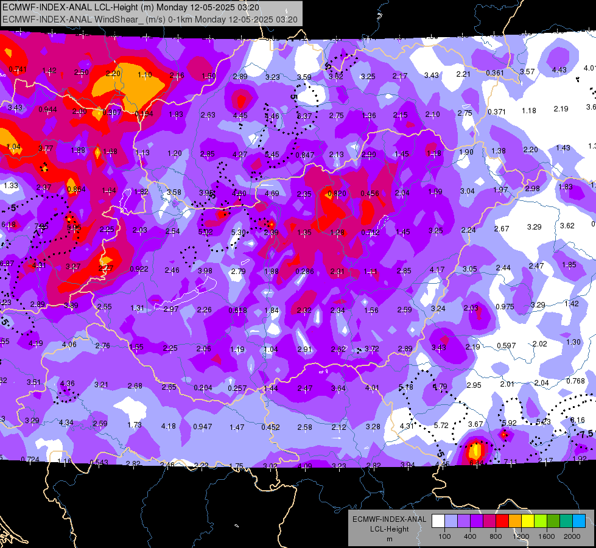Image resolution: width=596 pixels, height=548 pixels.
Task: Click the value '7.11' at the bottom edge
Action: pos(511,462)
